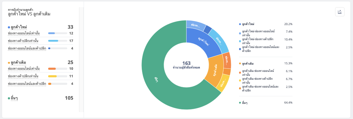
Task: Click the title ลูกค้าใหม่ VS ลูกค้าเดิม
Action: (29, 14)
